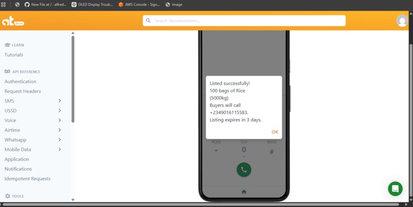
Task: Expand the Whatsapp section
Action: pyautogui.click(x=59, y=140)
